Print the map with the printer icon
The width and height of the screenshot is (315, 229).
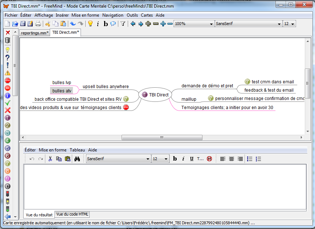38,24
